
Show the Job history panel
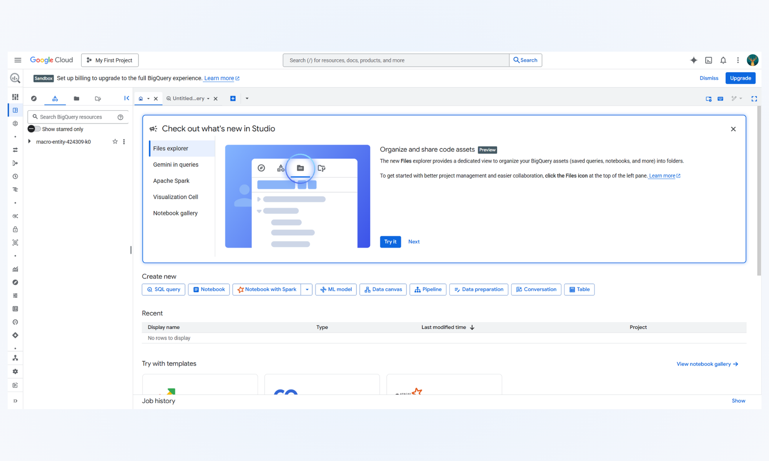(738, 401)
